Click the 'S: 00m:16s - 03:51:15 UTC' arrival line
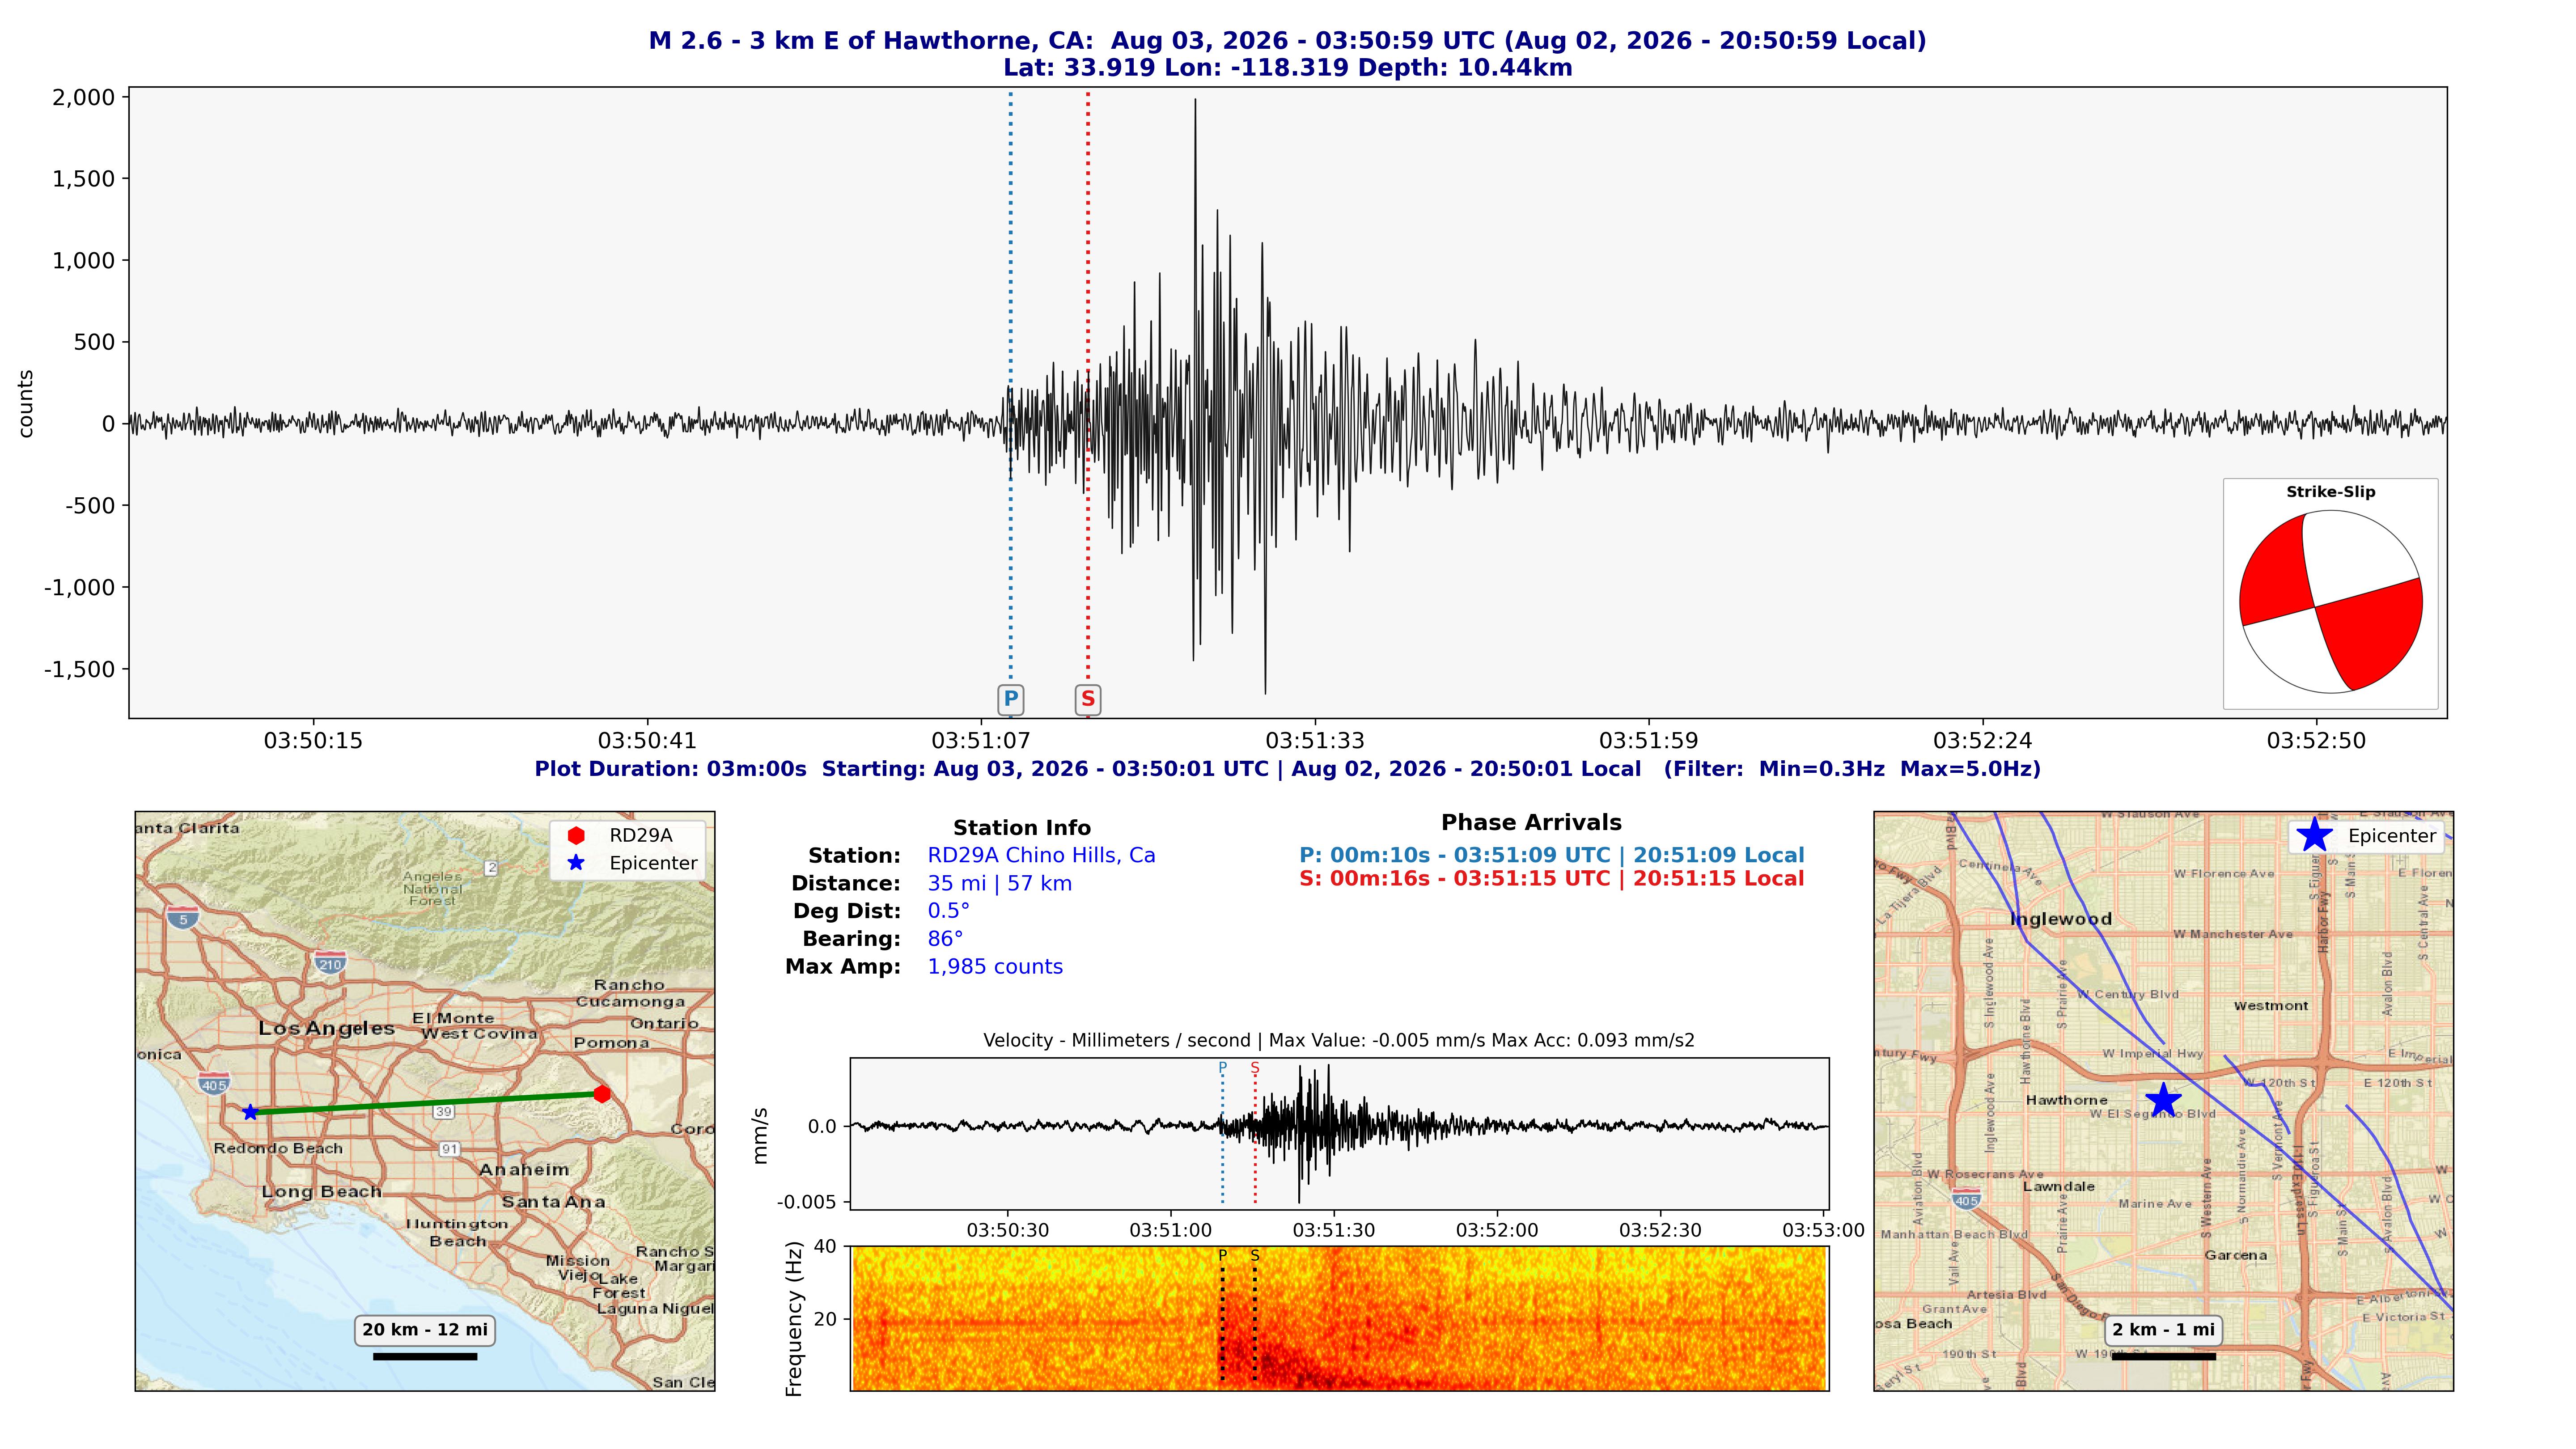Viewport: 2576px width, 1449px height. tap(1552, 879)
